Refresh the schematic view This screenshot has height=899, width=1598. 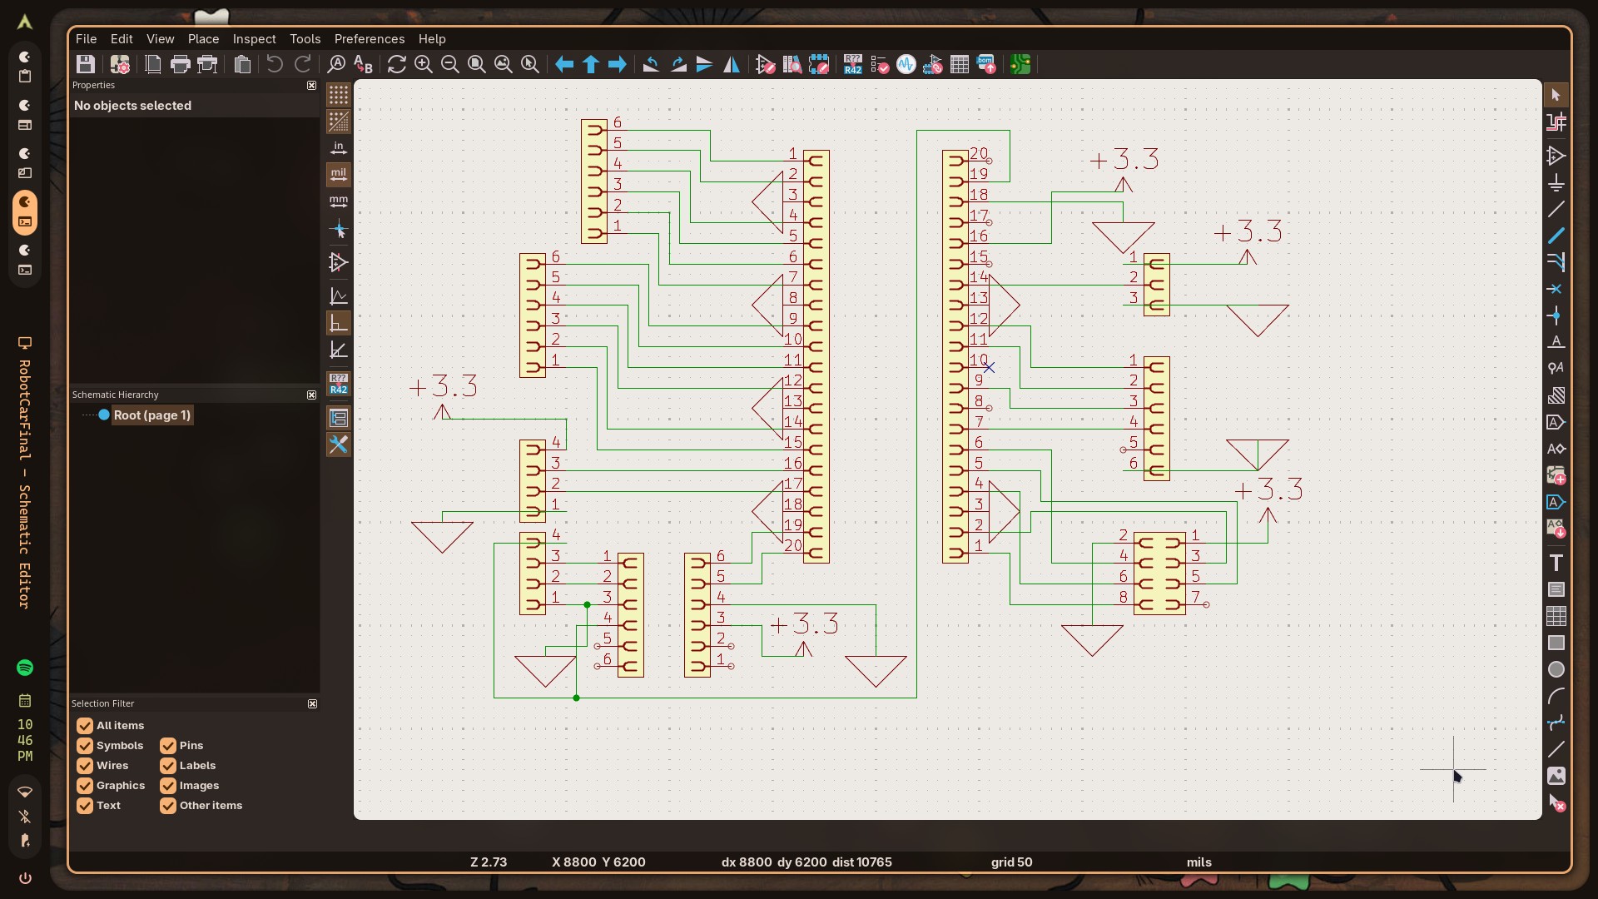[397, 64]
